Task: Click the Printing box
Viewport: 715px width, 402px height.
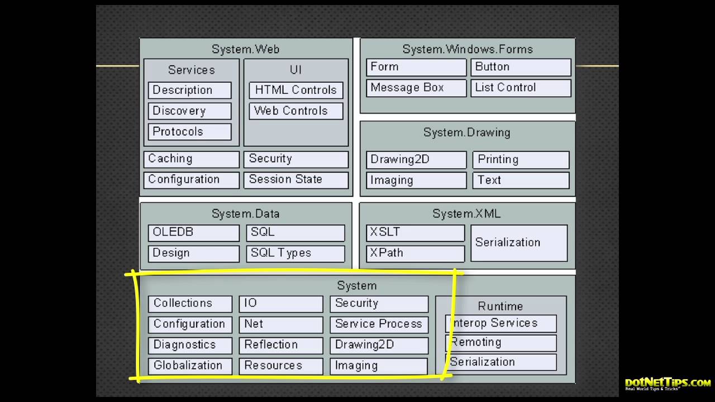Action: pyautogui.click(x=521, y=160)
